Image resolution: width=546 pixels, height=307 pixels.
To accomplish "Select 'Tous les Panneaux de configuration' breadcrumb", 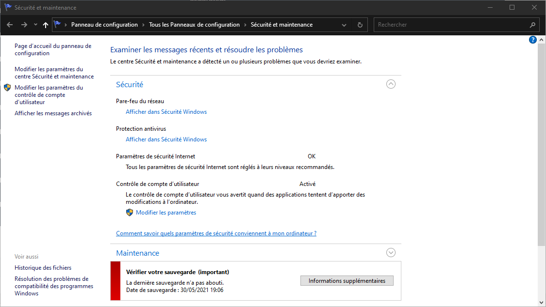I will (194, 25).
